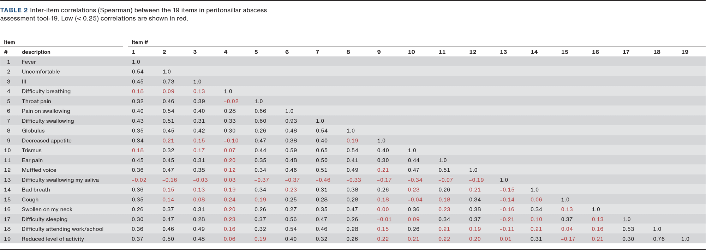Select the 'Muffled voice' row label
Viewport: 706px width, 250px height.
[x=39, y=170]
